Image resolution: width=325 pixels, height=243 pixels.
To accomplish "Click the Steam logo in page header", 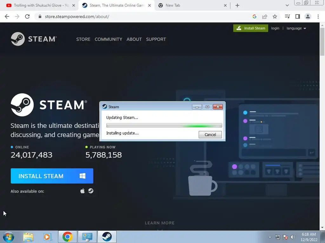I will [x=34, y=39].
